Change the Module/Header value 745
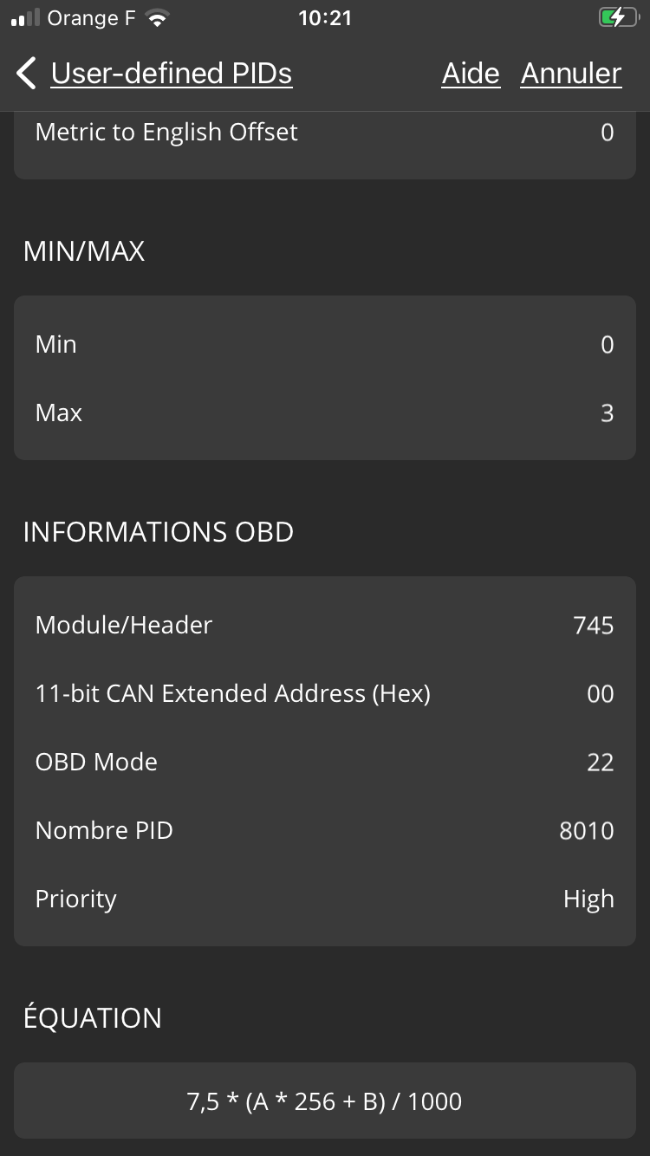 [325, 626]
